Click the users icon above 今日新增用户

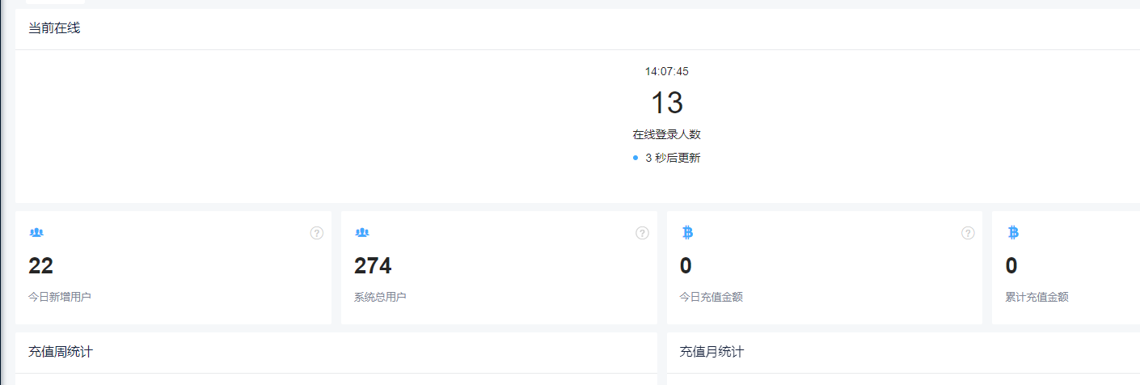[36, 233]
